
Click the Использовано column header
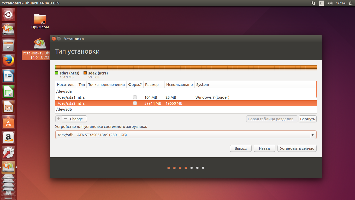tap(180, 85)
